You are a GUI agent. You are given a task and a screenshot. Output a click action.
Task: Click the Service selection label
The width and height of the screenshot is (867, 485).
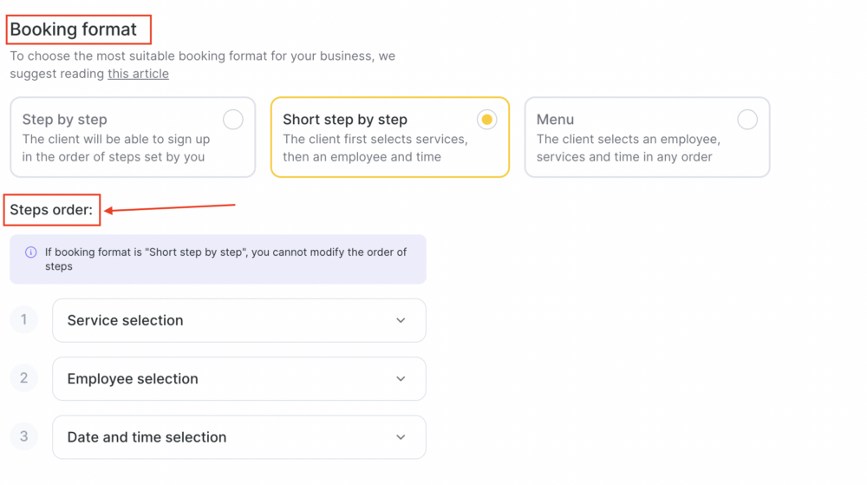click(x=125, y=321)
